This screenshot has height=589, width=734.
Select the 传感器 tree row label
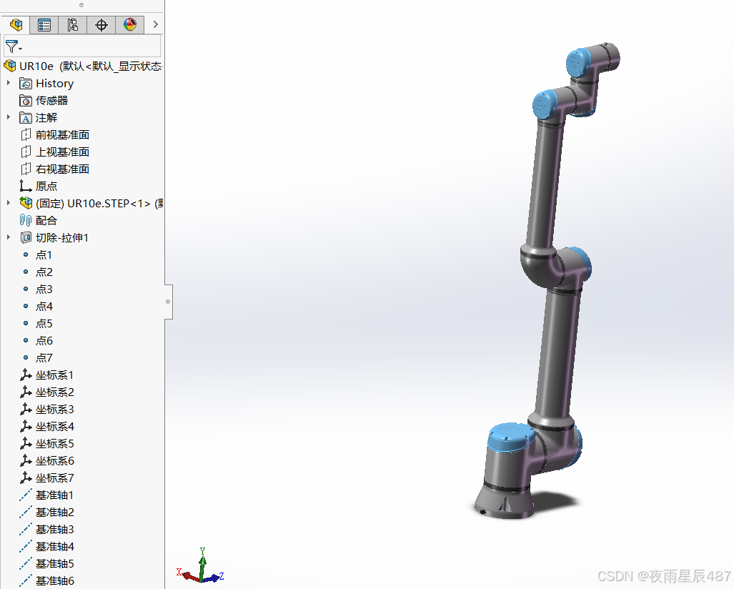pyautogui.click(x=52, y=101)
